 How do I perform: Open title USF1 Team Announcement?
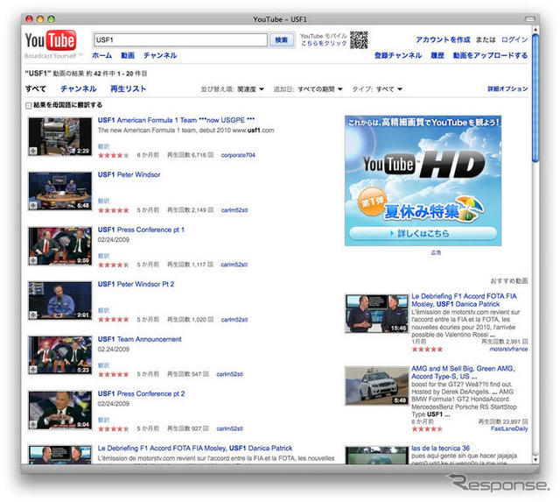pos(140,339)
